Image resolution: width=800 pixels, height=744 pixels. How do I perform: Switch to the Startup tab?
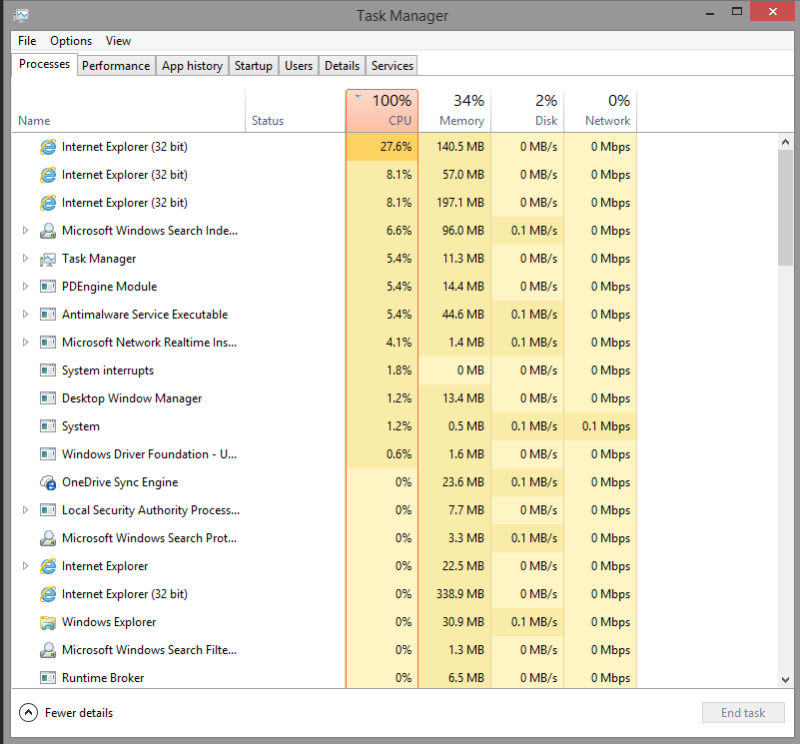(254, 66)
